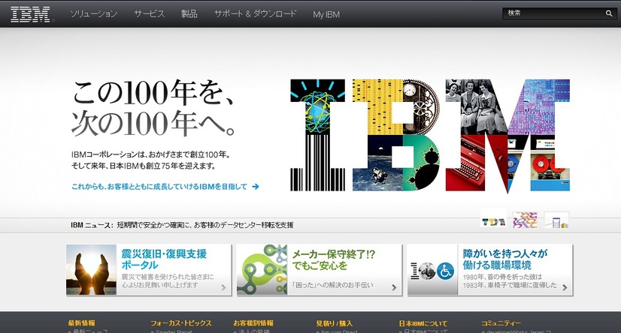This screenshot has width=621, height=333.
Task: Click the wheelchair accessibility icon
Action: click(445, 271)
